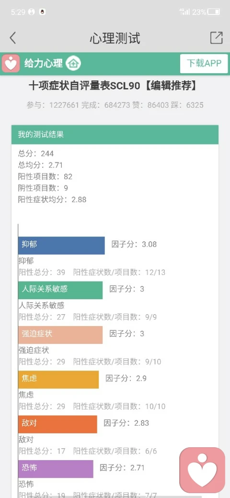The image size is (230, 498).
Task: Tap the battery indicator in status bar
Action: point(214,12)
